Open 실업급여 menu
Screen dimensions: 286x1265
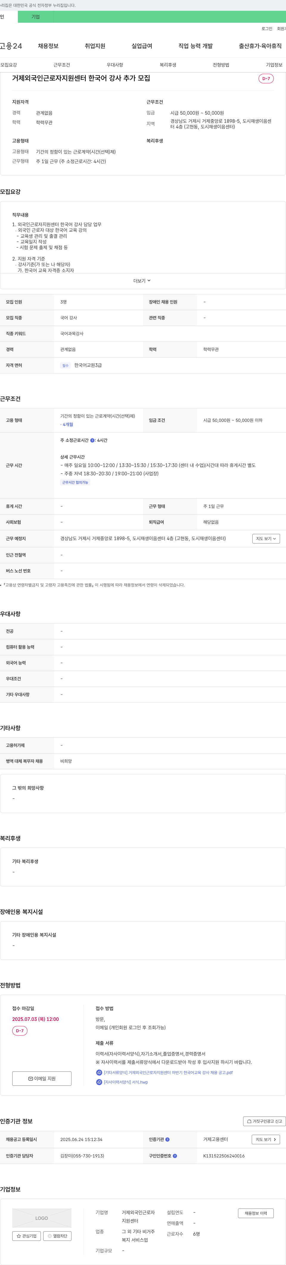[142, 46]
